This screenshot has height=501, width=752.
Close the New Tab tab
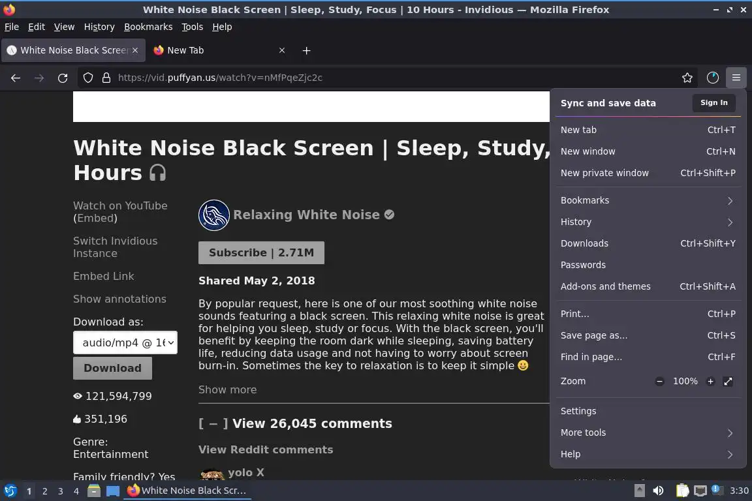(x=282, y=50)
